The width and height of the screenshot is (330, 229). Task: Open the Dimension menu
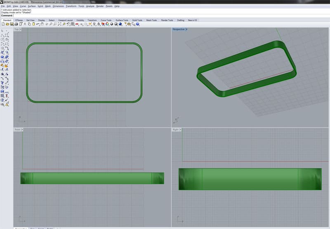point(58,6)
